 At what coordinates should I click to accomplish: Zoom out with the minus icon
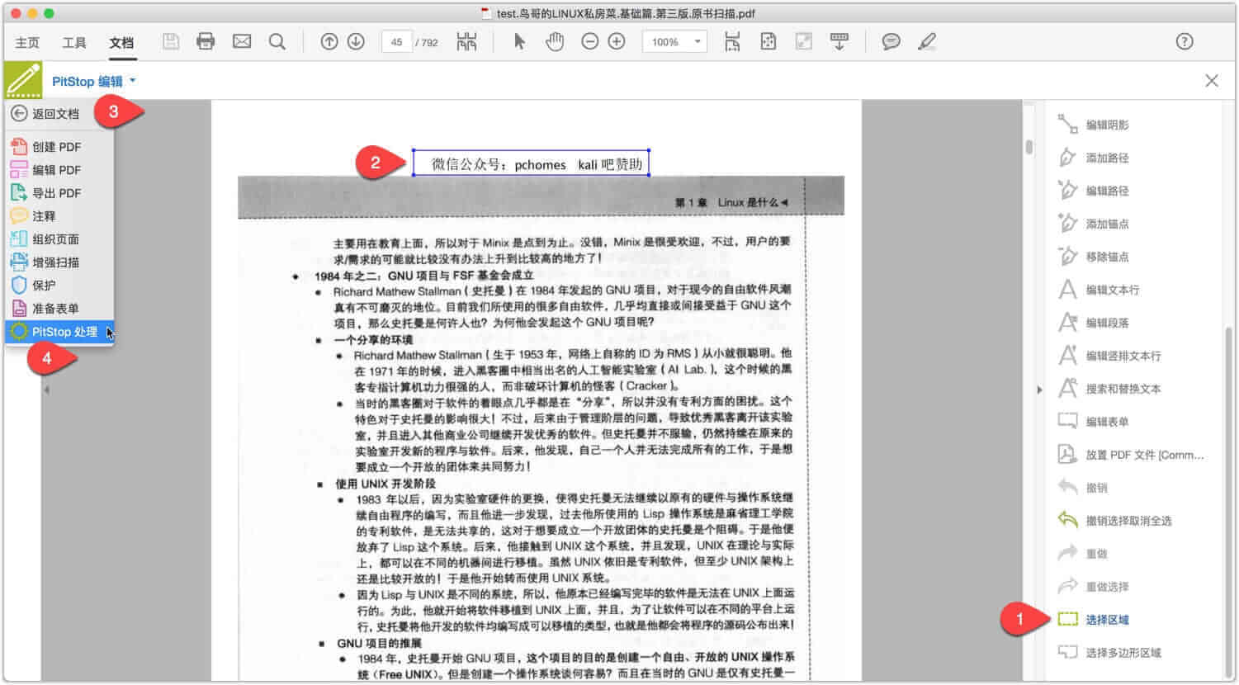[x=589, y=41]
